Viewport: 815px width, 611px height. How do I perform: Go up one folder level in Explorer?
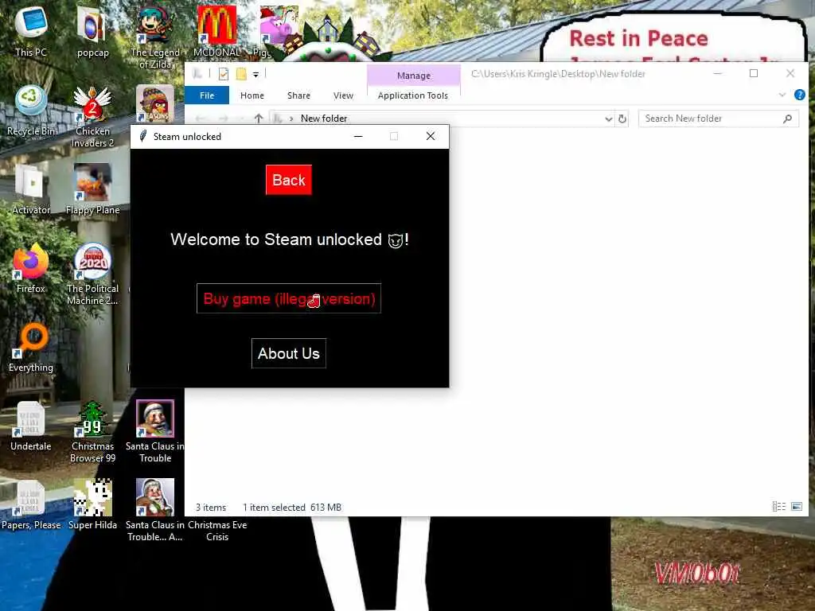[259, 119]
